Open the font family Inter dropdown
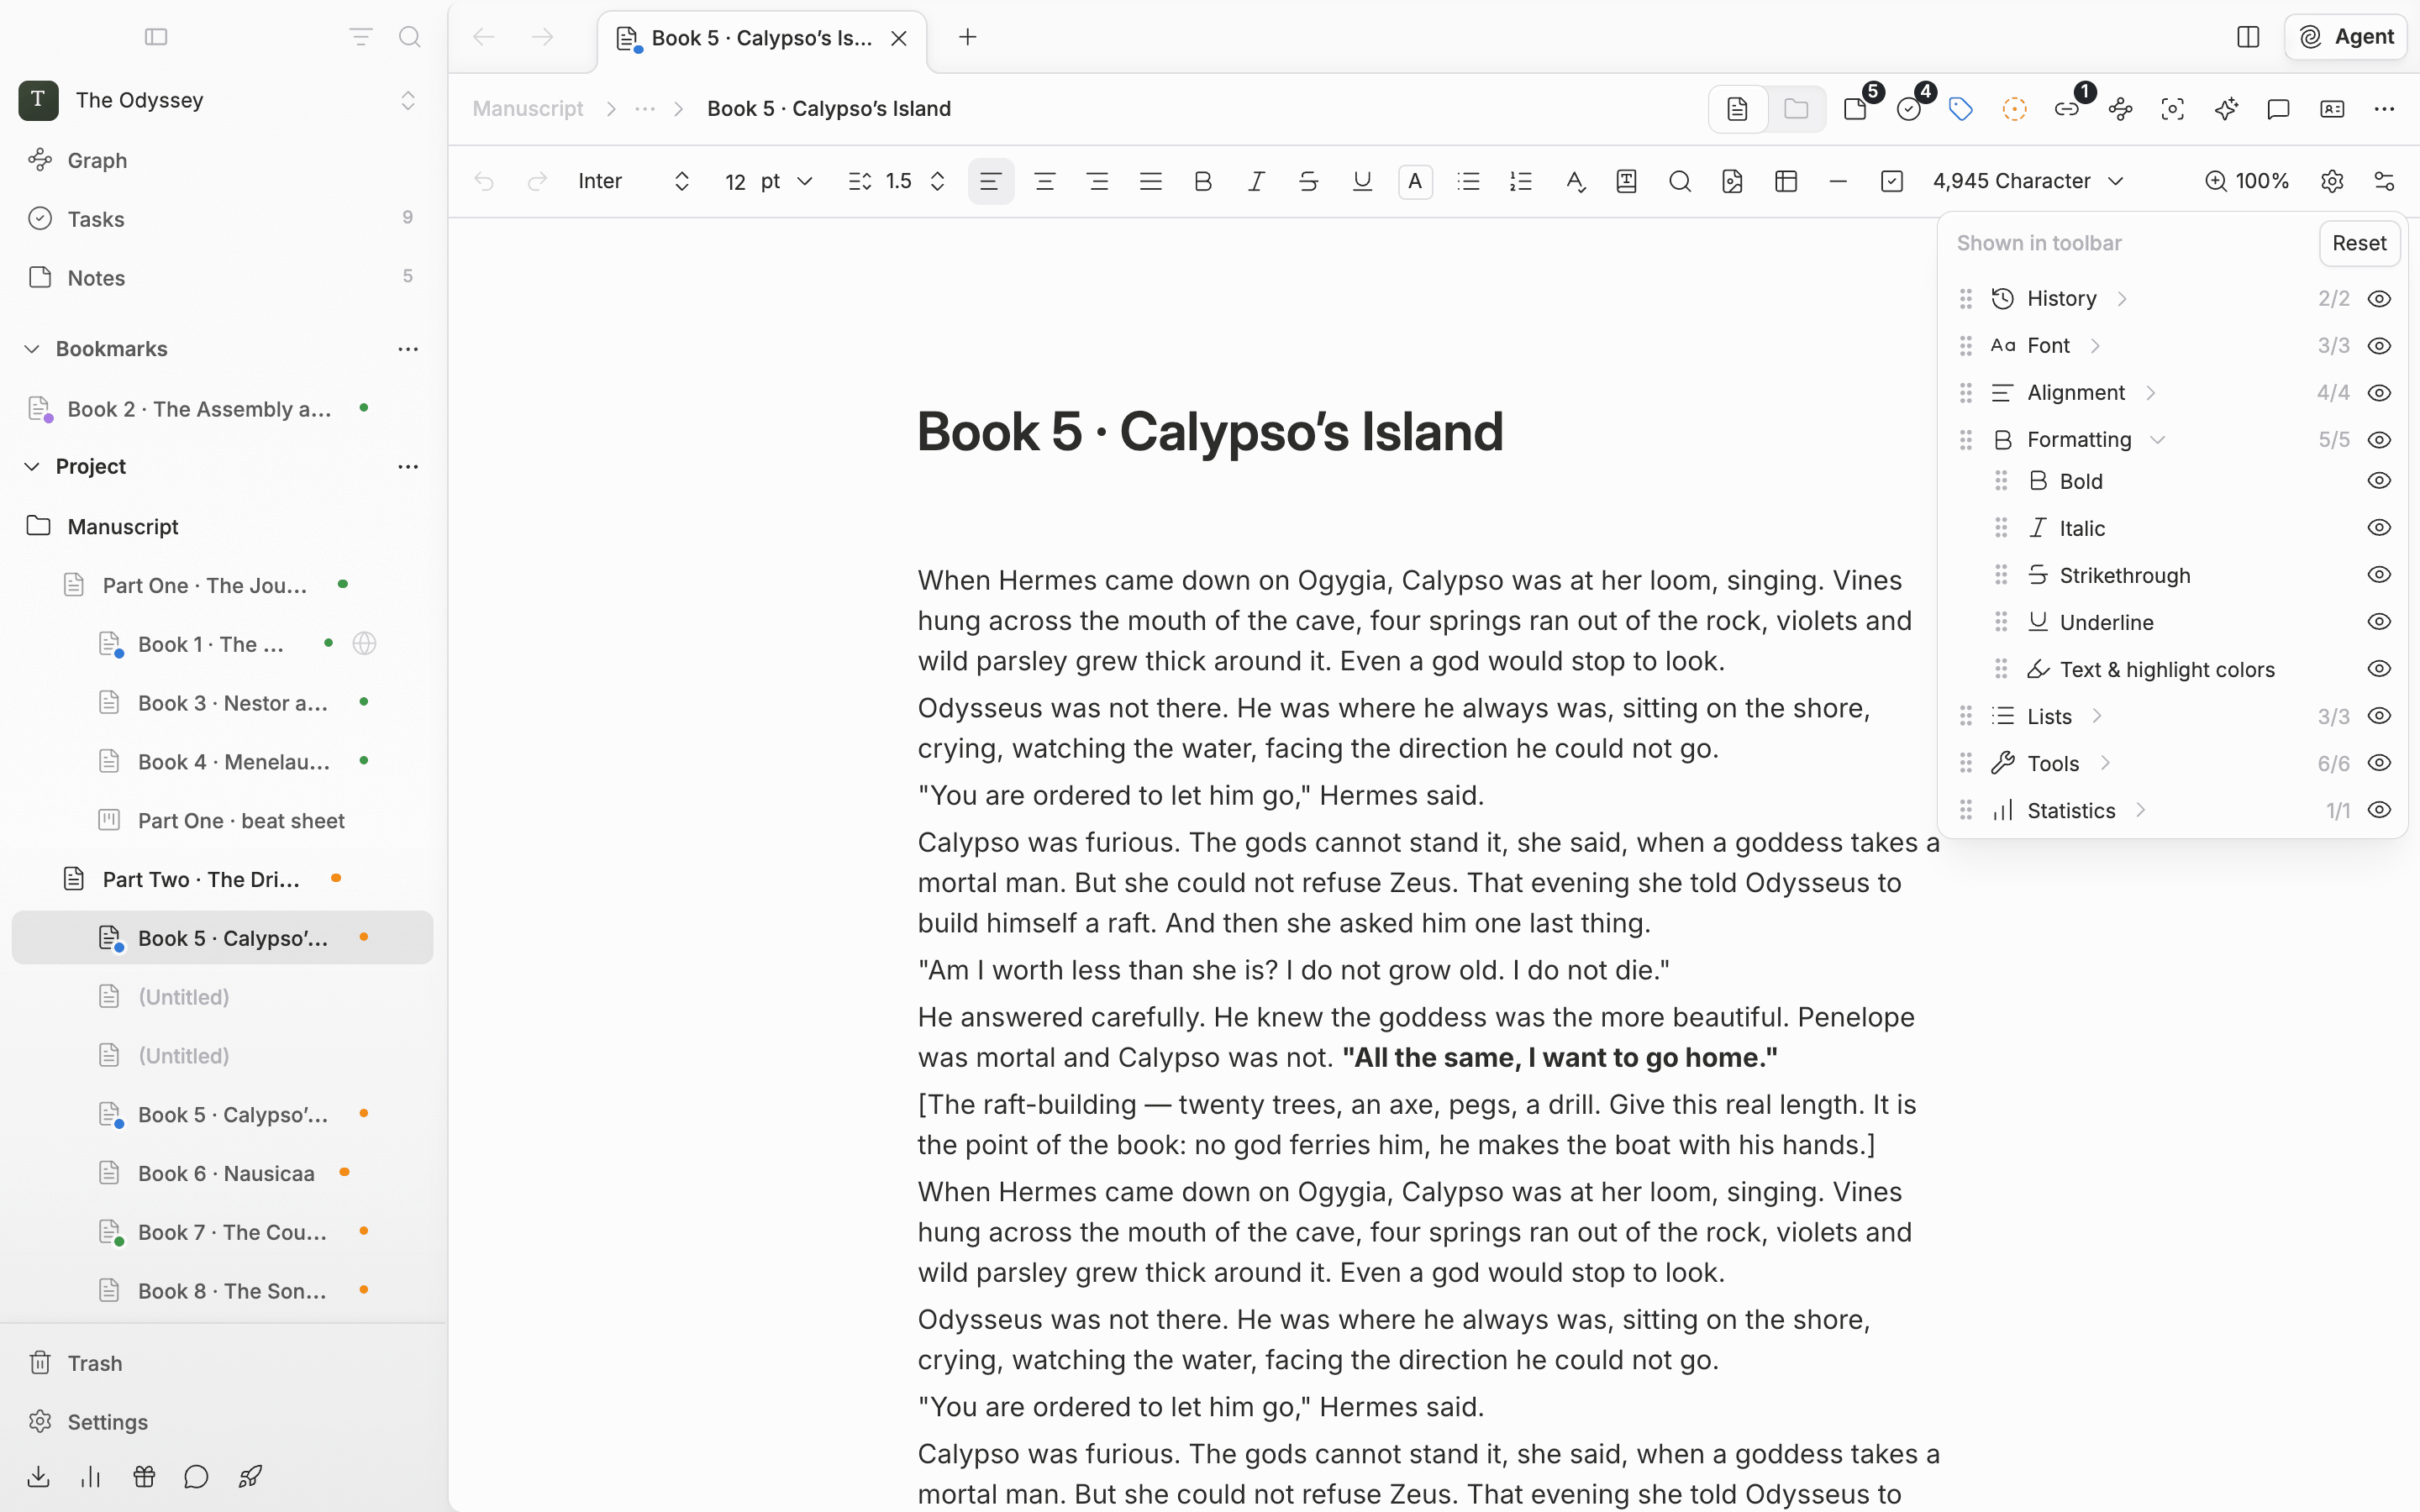The image size is (2420, 1512). [634, 181]
